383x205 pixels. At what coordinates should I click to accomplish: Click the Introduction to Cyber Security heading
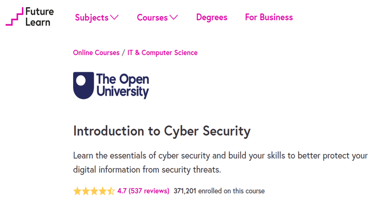pyautogui.click(x=162, y=131)
